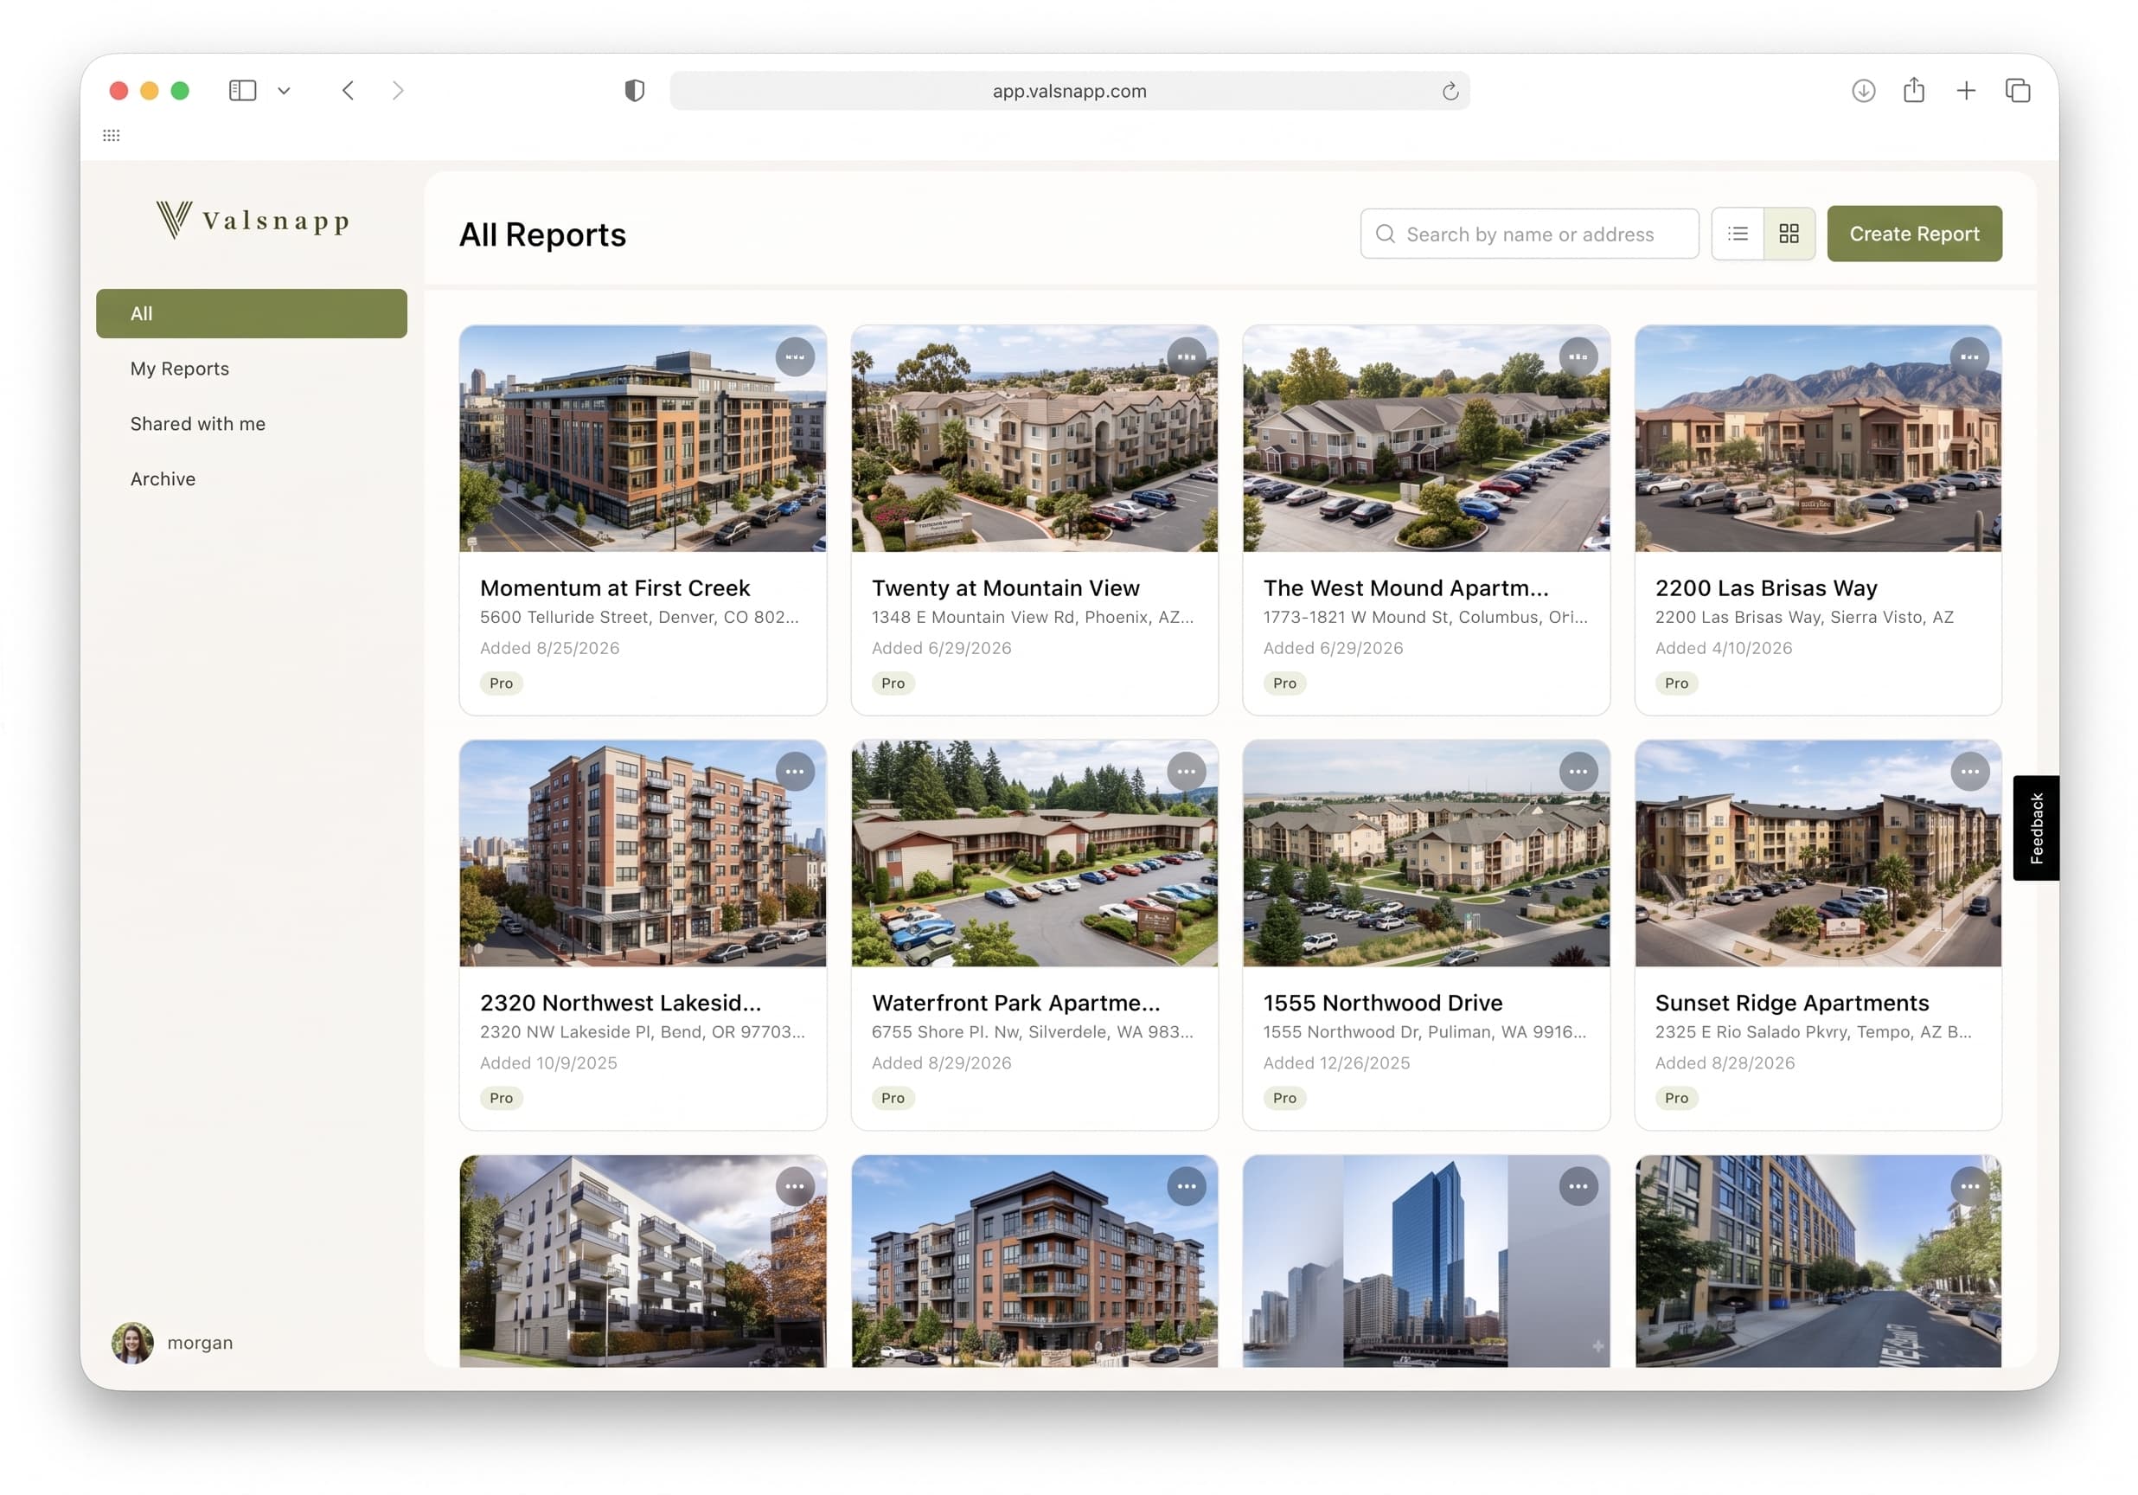Show the tab overview
This screenshot has height=1495, width=2138.
(x=2017, y=90)
